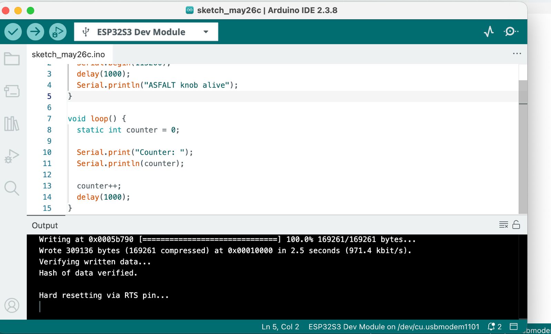Click the green zoom window button
Screen dimensions: 551x334
(31, 11)
